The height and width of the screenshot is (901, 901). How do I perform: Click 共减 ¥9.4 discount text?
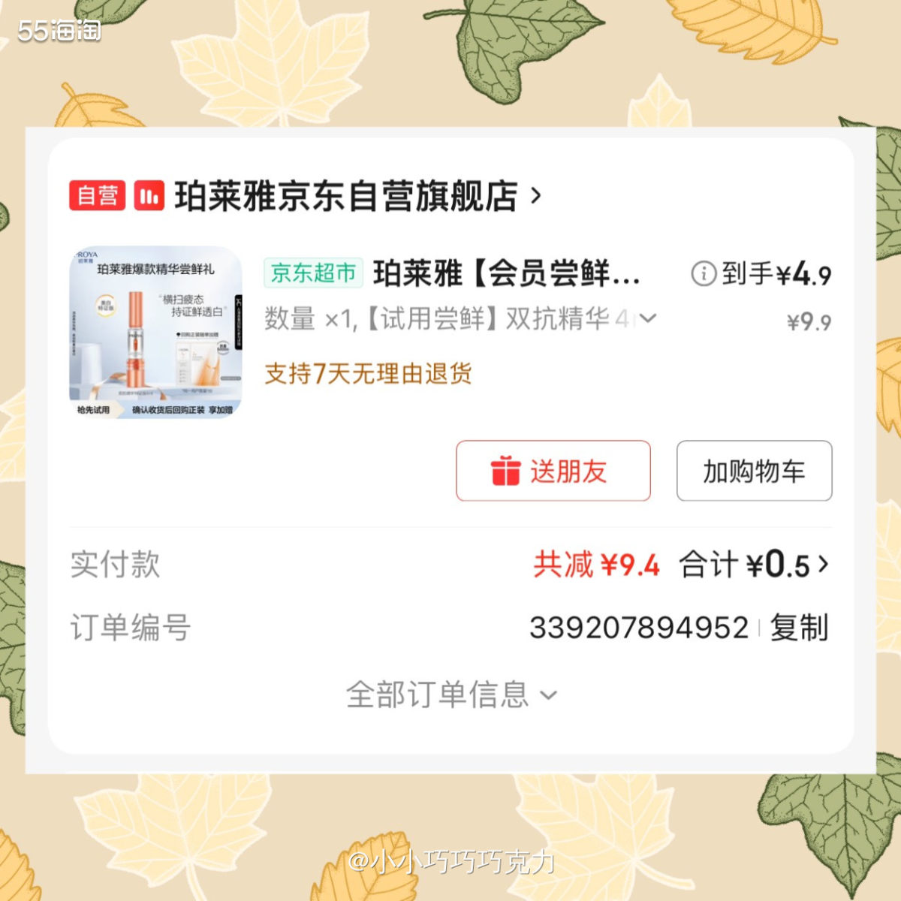(596, 565)
